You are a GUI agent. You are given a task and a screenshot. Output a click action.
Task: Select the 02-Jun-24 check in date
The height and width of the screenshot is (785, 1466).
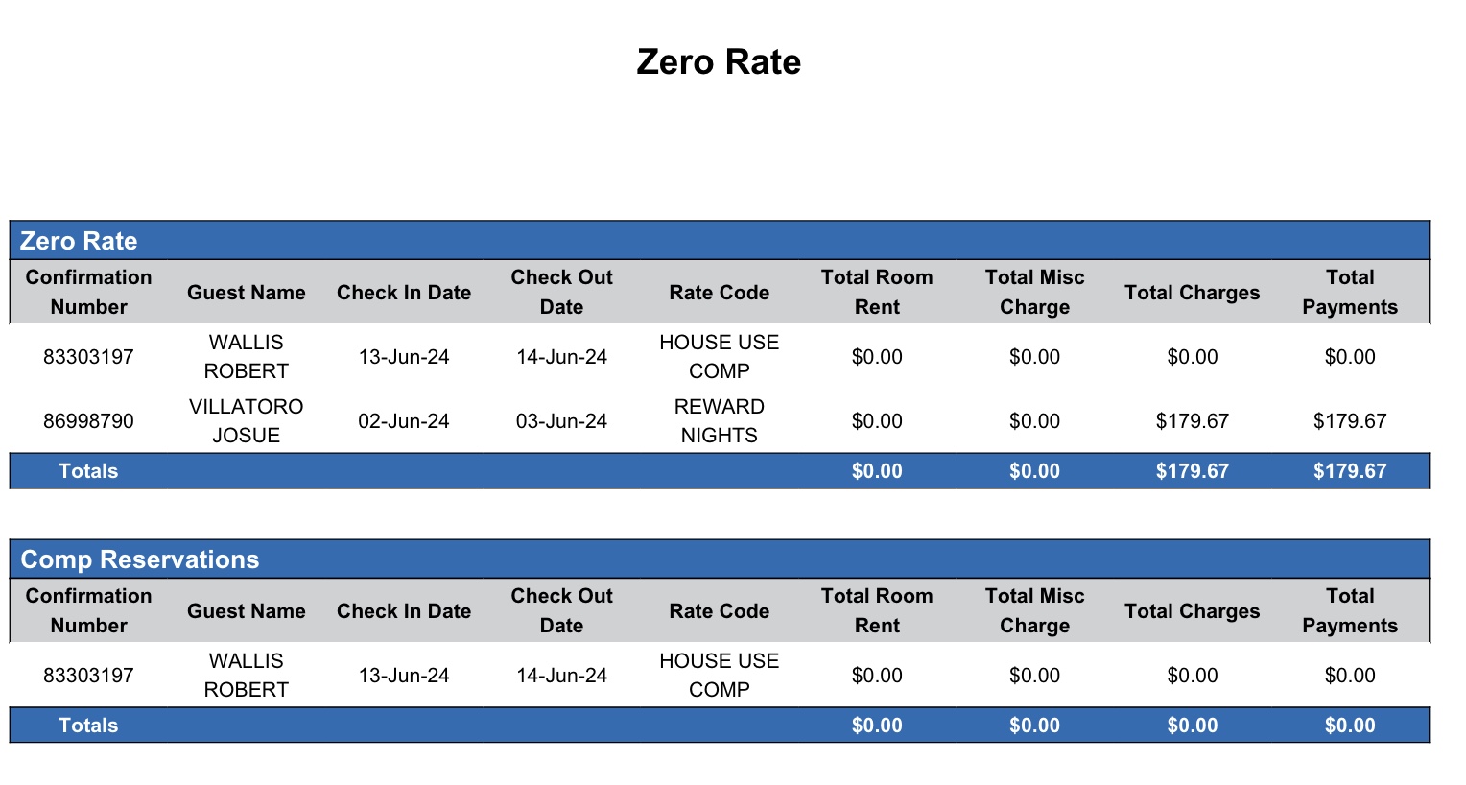pyautogui.click(x=403, y=421)
